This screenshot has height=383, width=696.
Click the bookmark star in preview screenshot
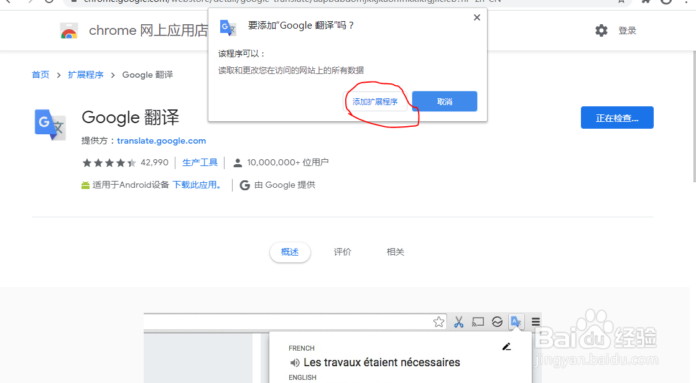click(438, 321)
